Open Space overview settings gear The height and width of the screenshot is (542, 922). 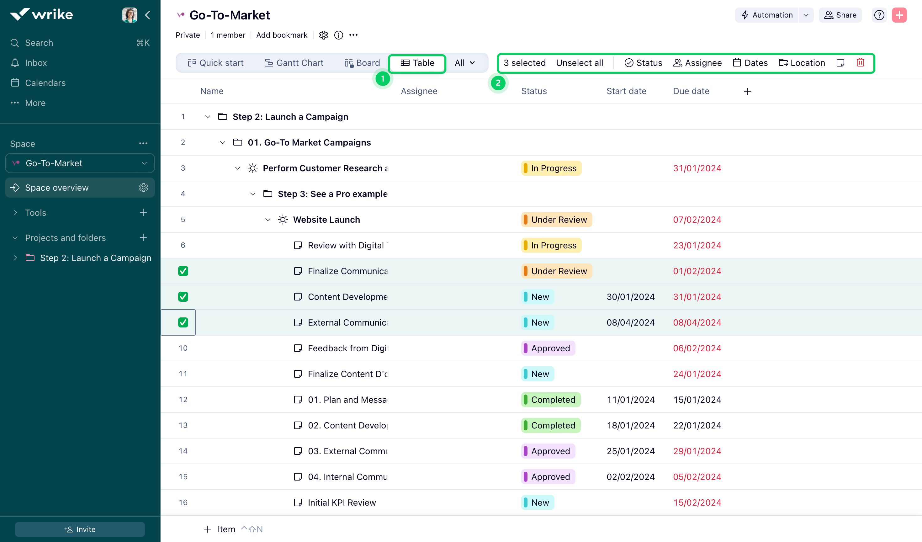(x=143, y=188)
